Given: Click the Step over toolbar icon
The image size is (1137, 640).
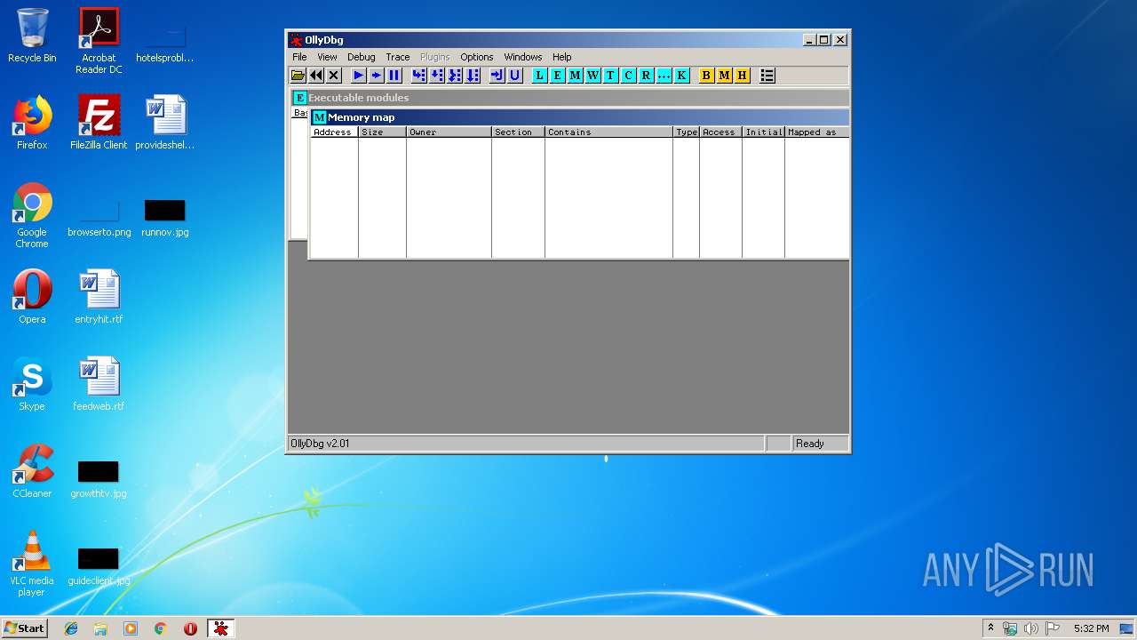Looking at the screenshot, I should [437, 76].
